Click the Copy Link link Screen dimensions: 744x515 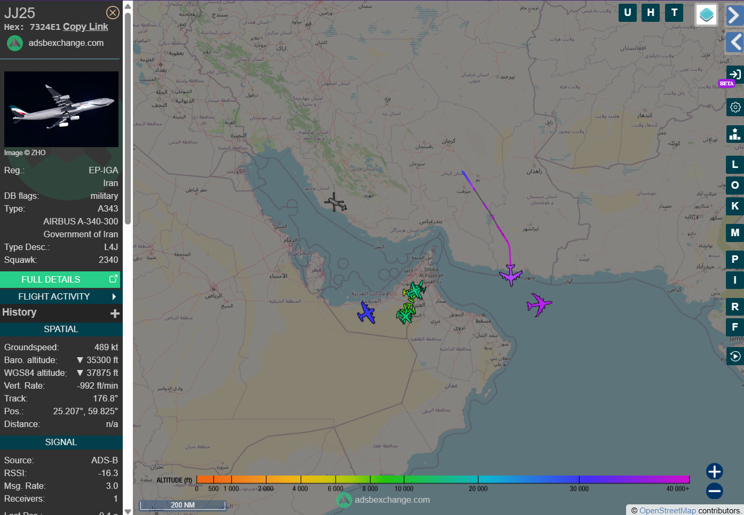pos(85,27)
